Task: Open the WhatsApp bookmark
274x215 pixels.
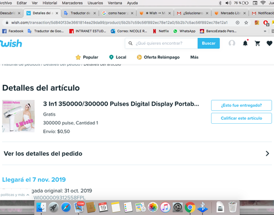Action: (x=184, y=31)
